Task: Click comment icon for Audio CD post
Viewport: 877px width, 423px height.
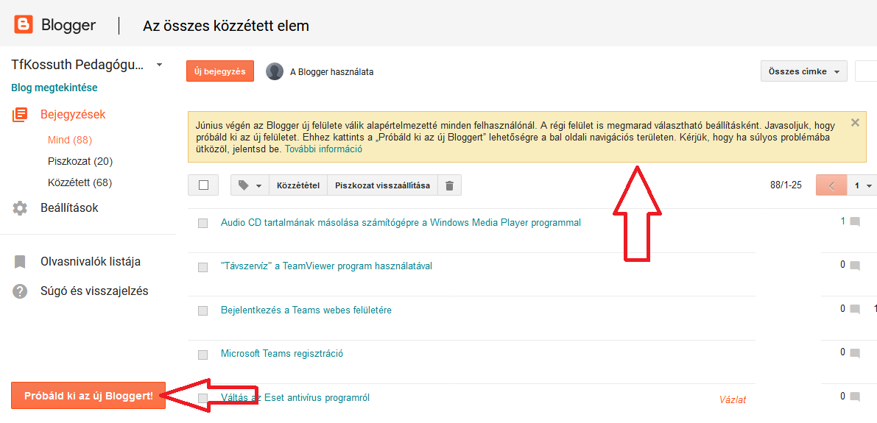Action: pyautogui.click(x=855, y=222)
